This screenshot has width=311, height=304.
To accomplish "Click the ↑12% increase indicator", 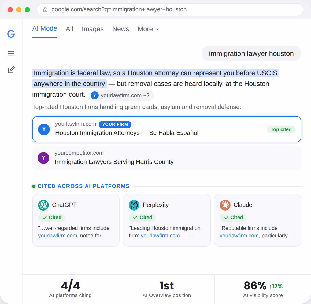I will [276, 287].
